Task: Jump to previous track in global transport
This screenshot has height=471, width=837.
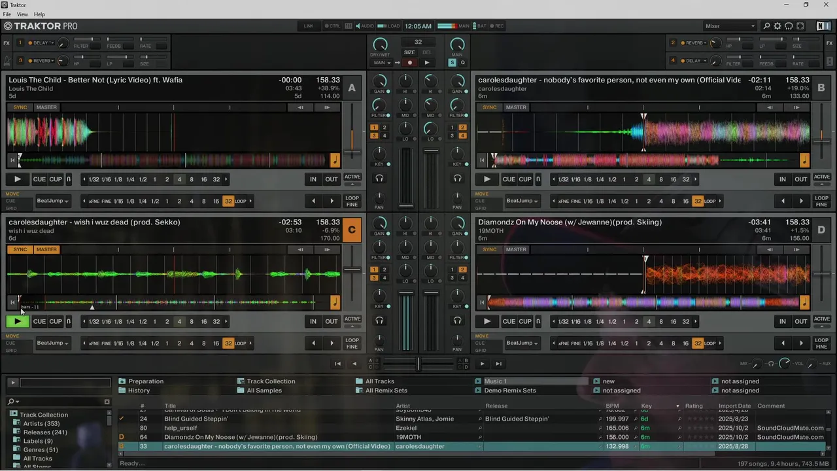Action: point(337,364)
